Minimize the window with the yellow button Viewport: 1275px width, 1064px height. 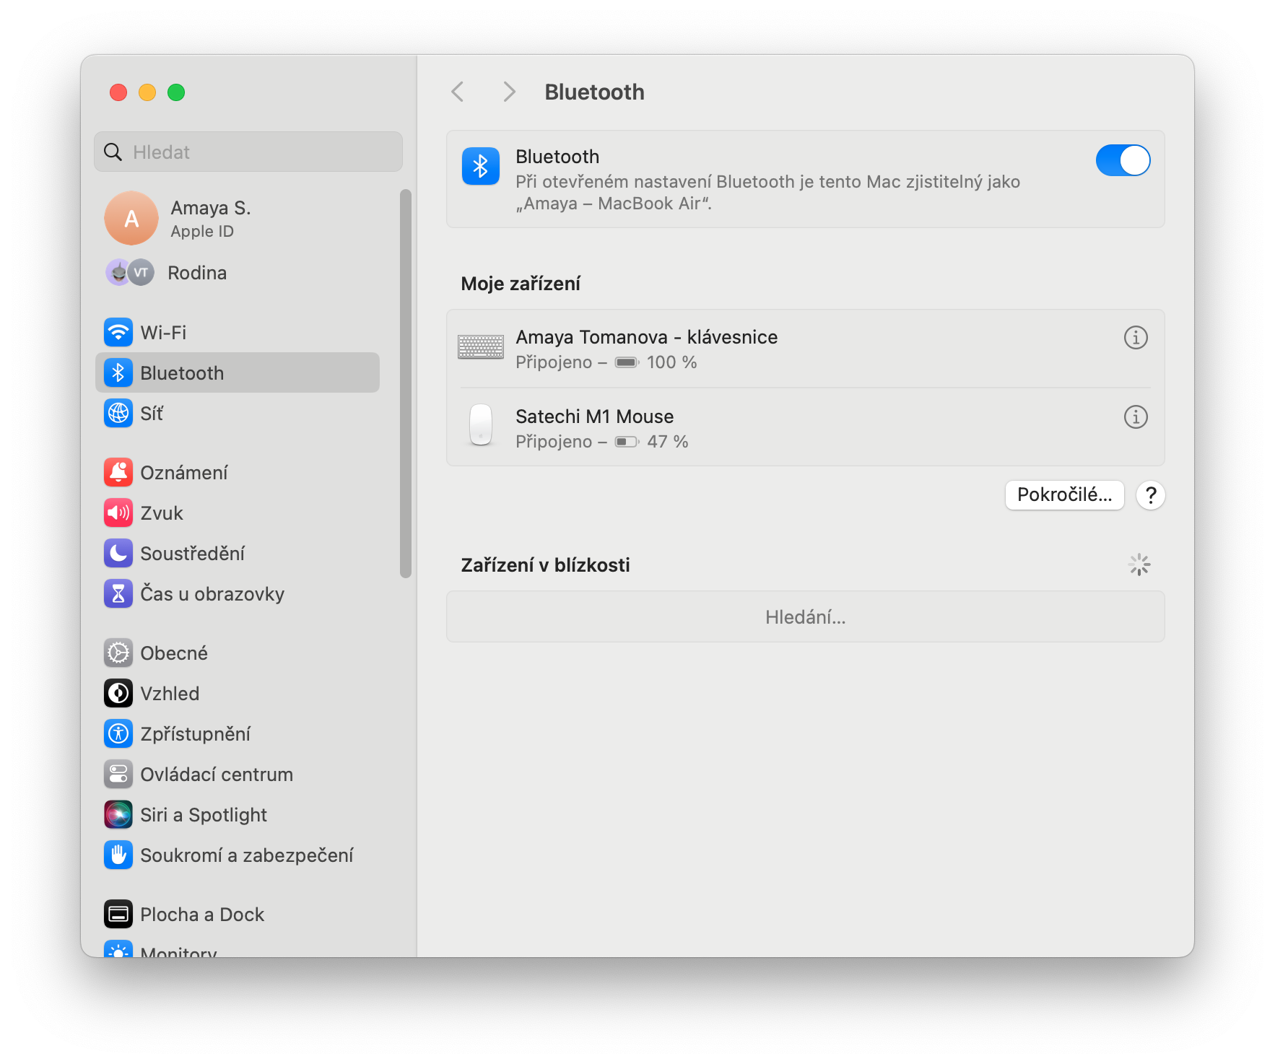coord(147,92)
